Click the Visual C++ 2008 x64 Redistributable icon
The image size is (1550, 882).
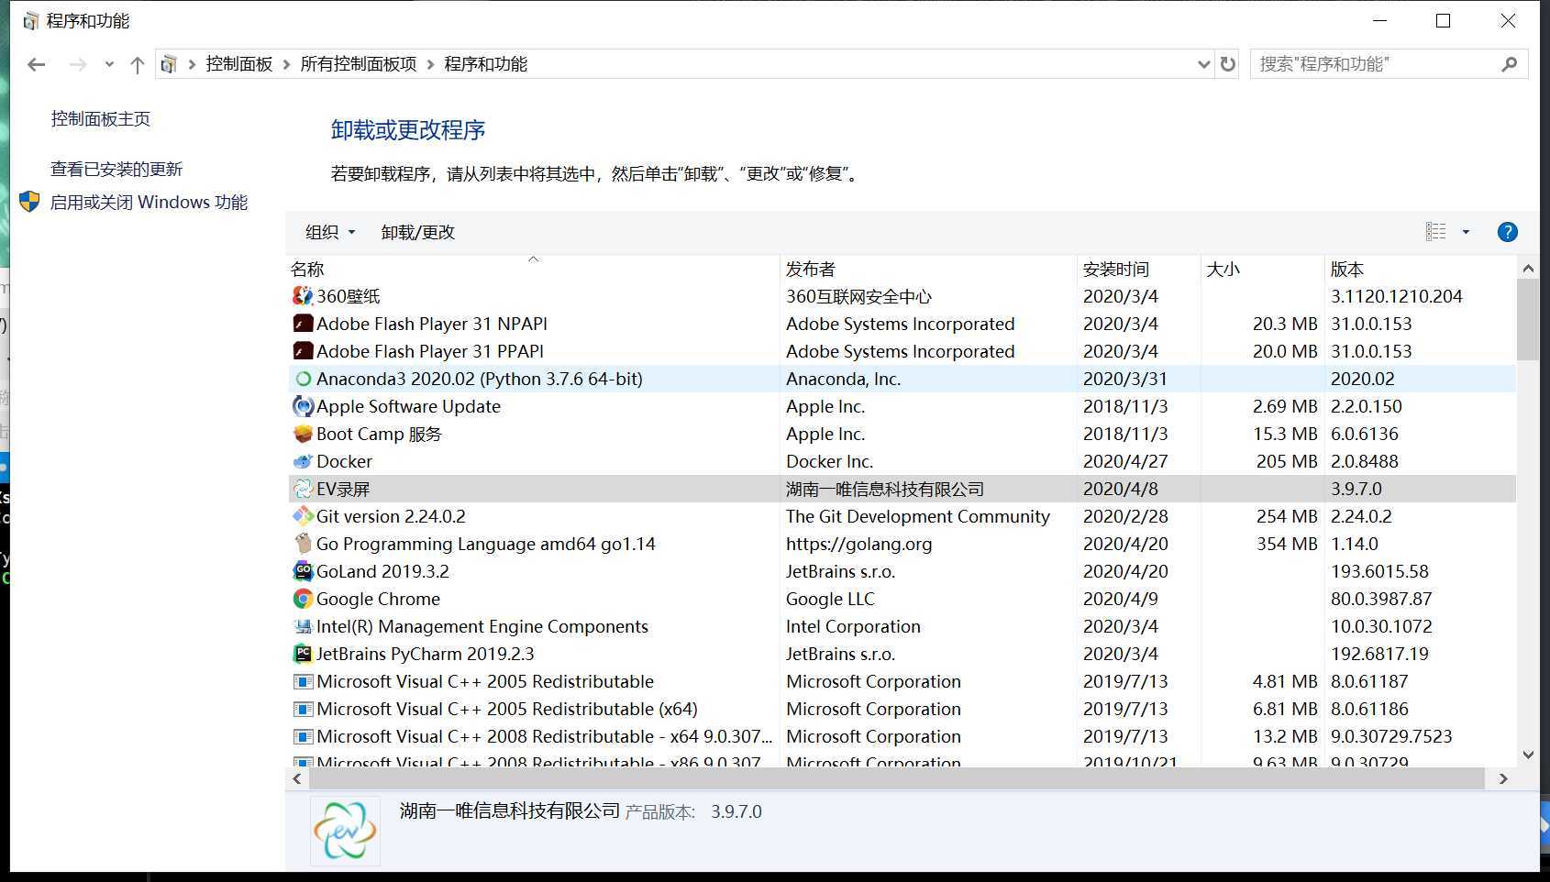(303, 736)
